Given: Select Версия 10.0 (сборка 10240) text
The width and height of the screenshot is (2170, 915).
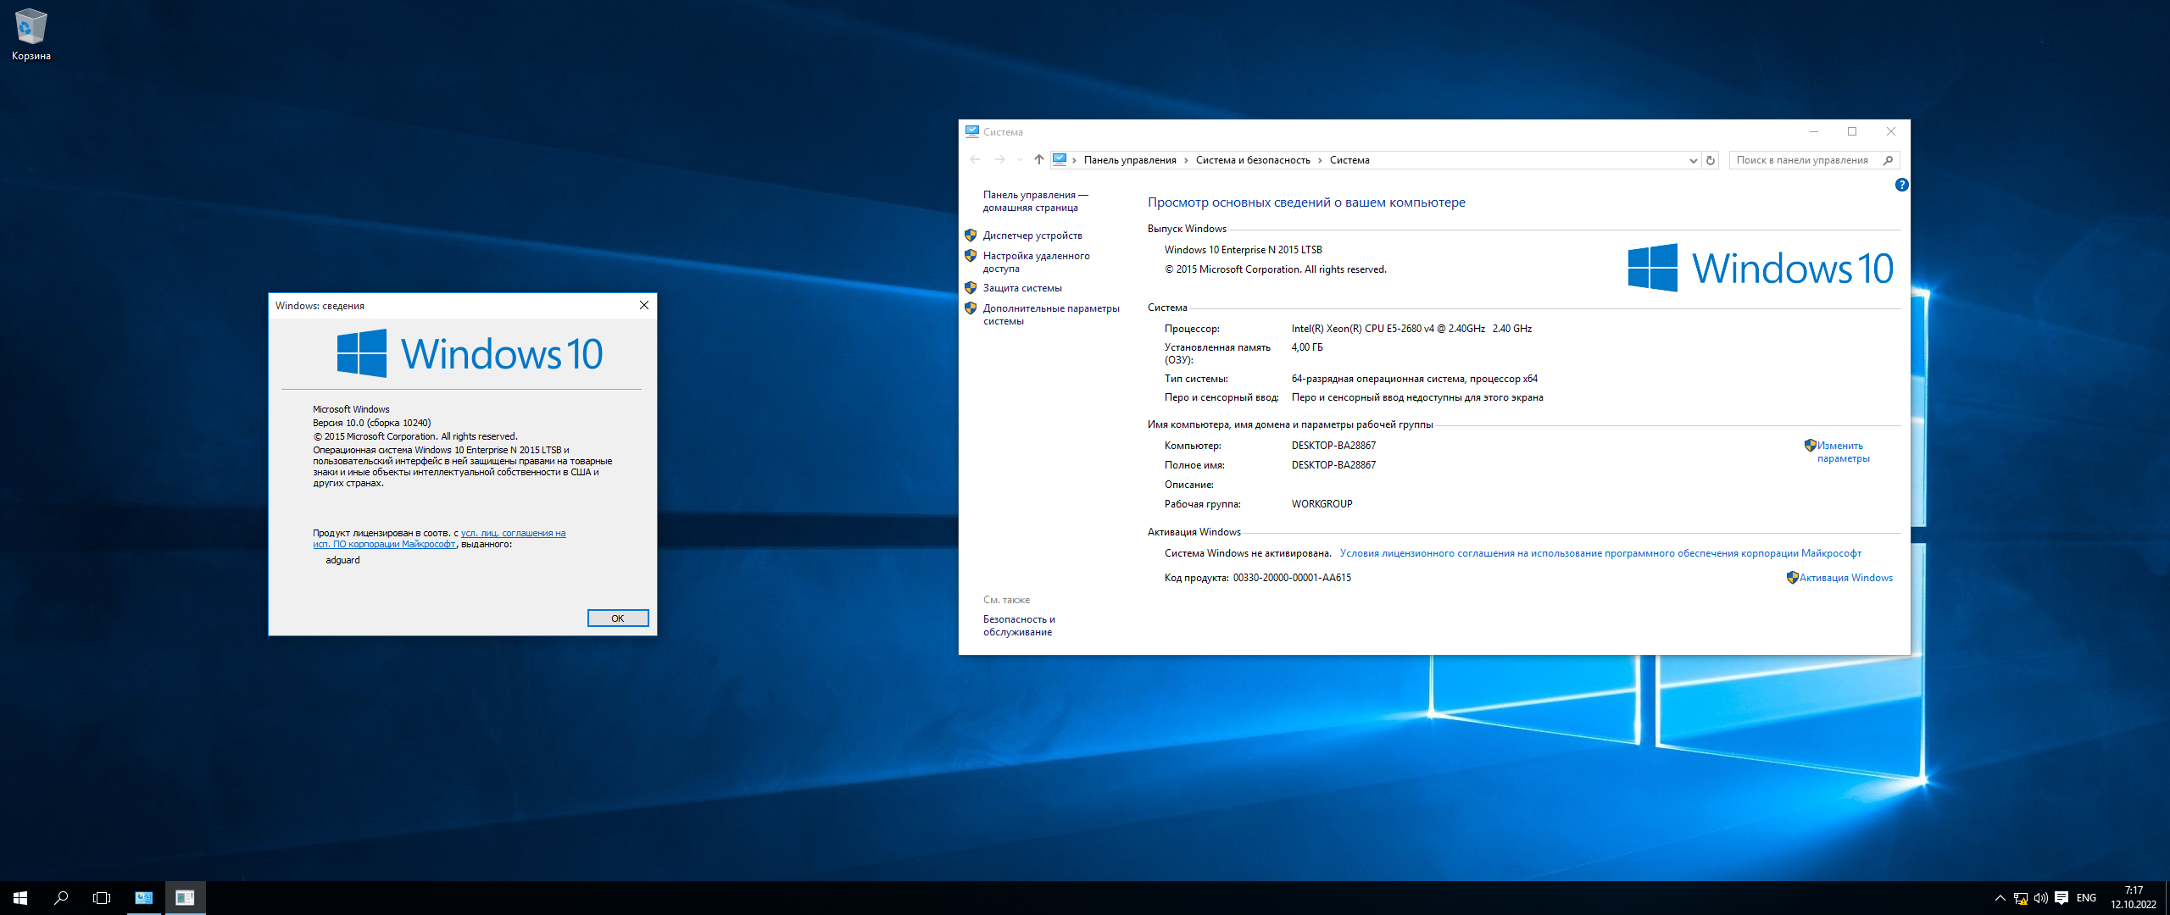Looking at the screenshot, I should [371, 423].
